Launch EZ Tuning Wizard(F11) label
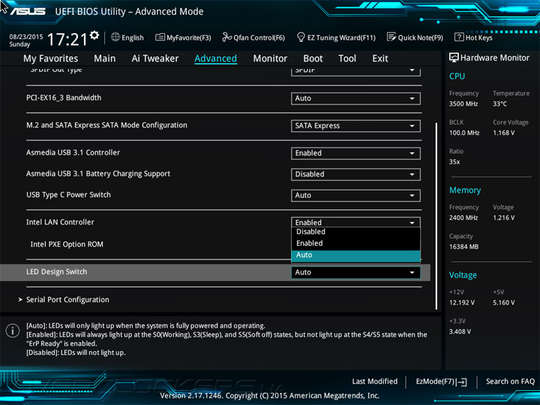The image size is (540, 405). point(341,37)
